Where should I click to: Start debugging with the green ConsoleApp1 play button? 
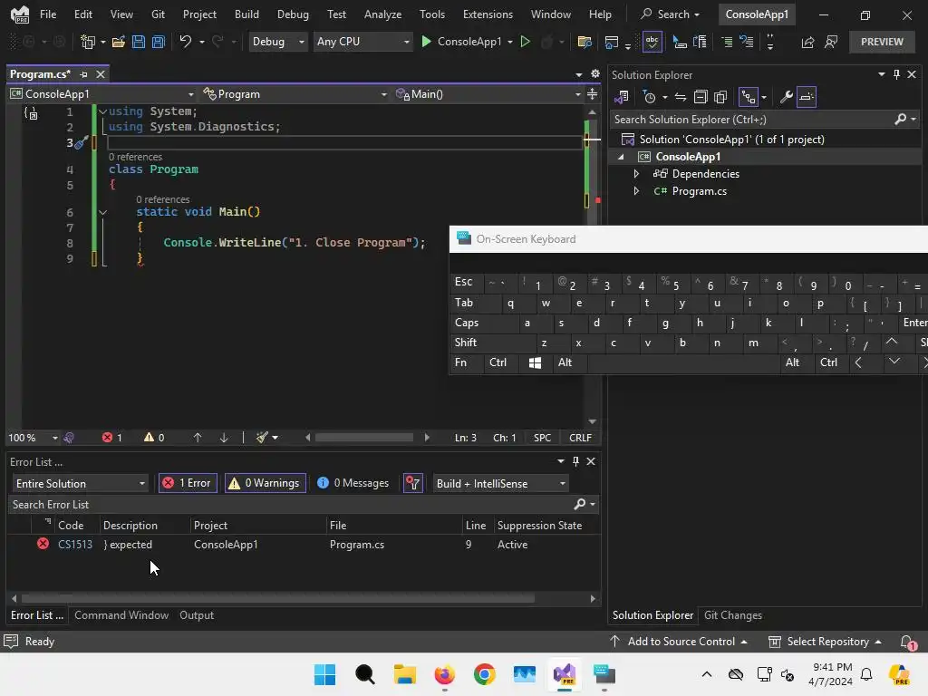click(x=426, y=42)
